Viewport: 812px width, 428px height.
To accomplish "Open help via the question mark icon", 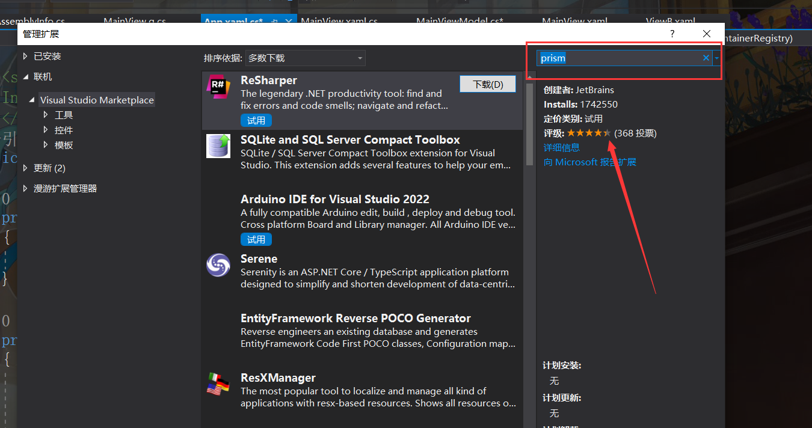I will tap(672, 34).
